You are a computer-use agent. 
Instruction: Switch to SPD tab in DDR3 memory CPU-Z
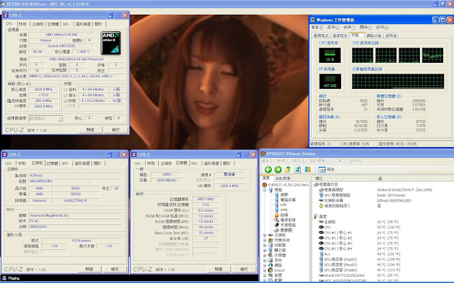click(194, 164)
